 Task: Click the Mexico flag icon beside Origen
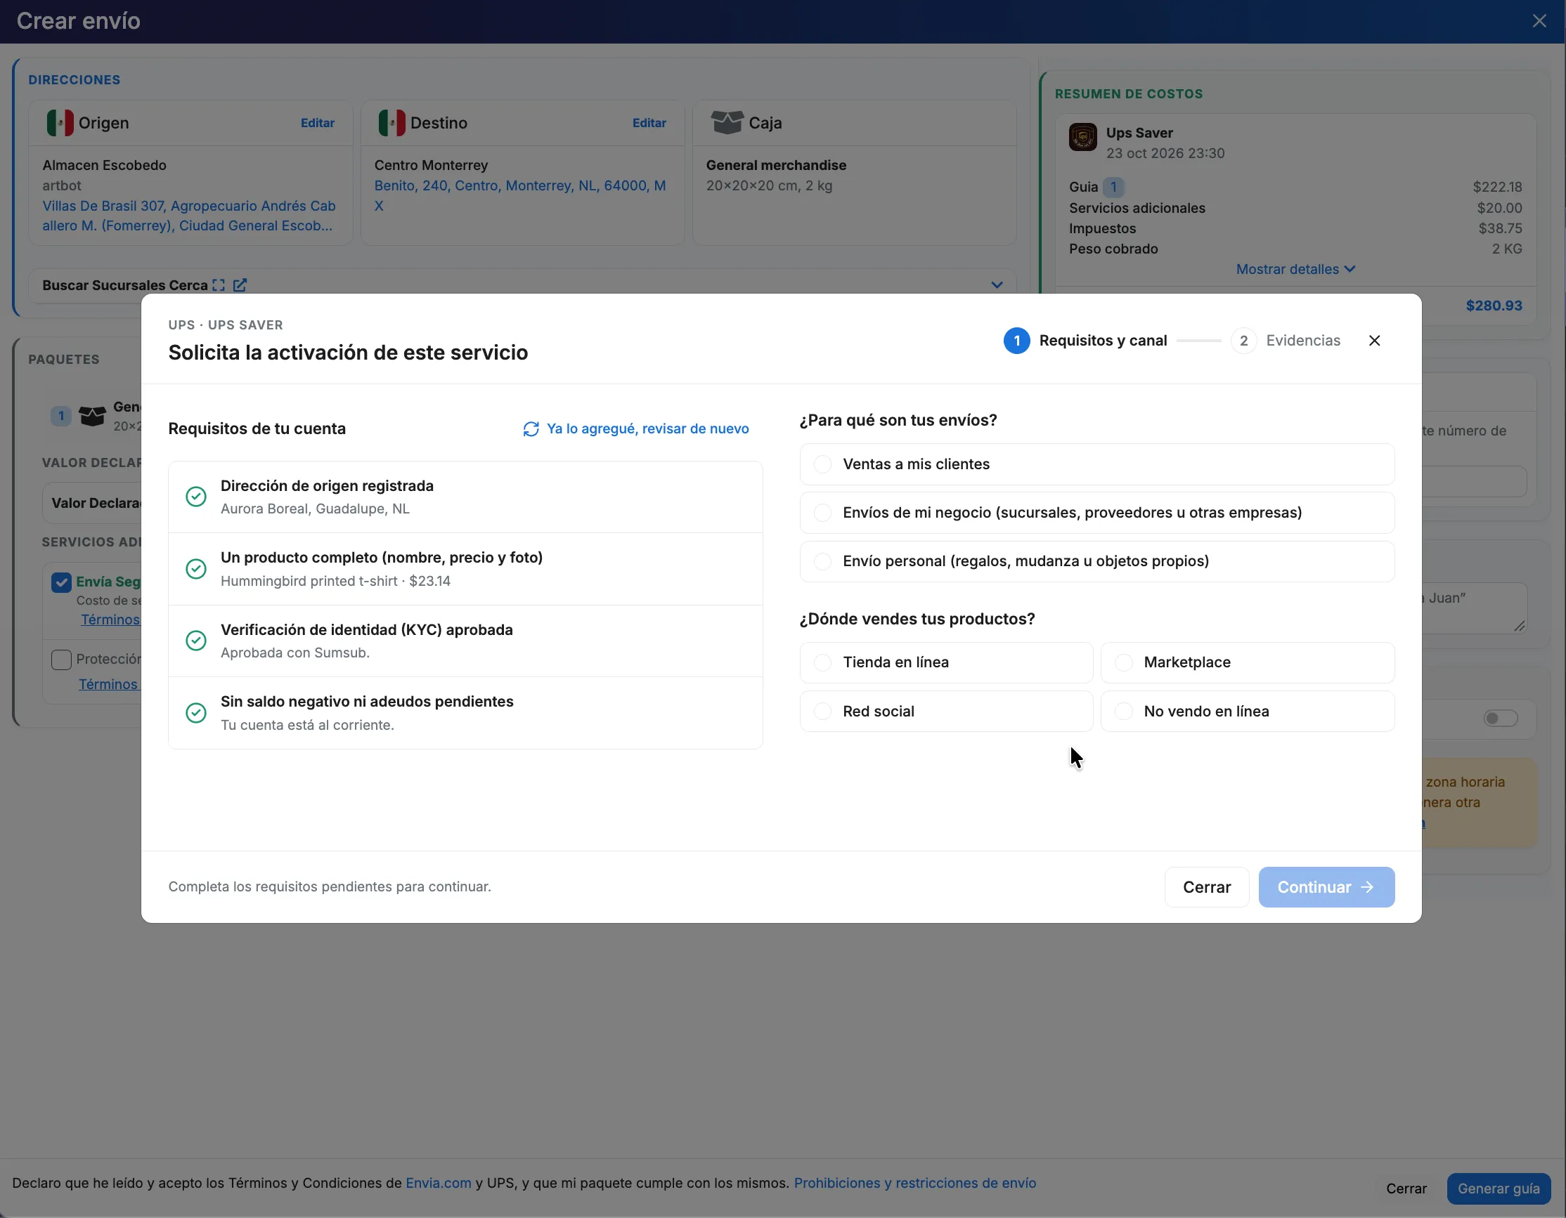pyautogui.click(x=60, y=122)
